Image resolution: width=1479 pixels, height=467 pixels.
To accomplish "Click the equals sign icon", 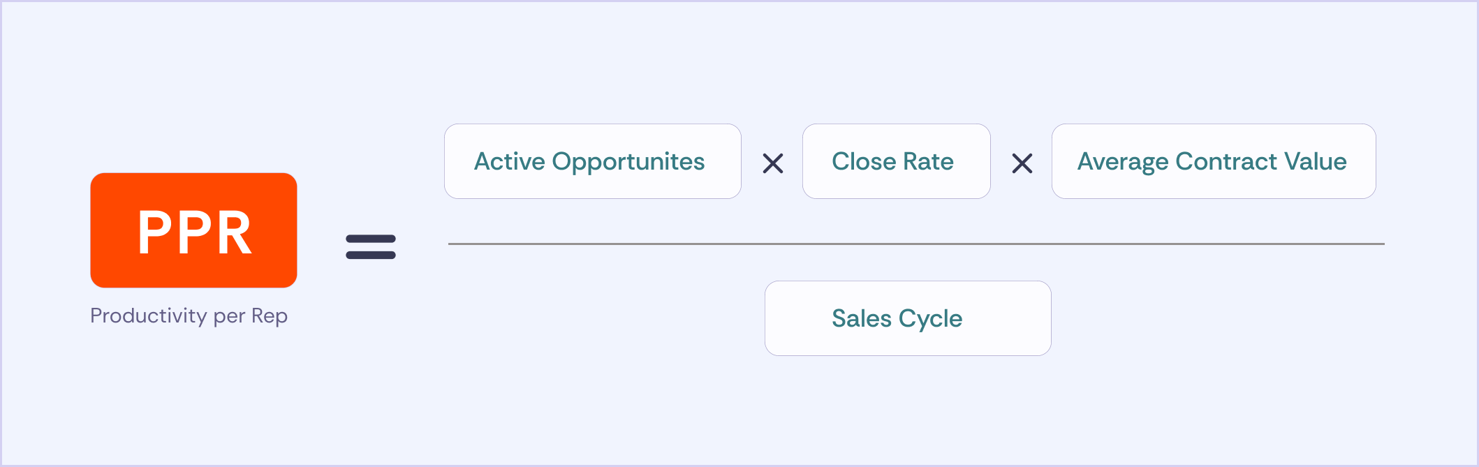I will click(x=371, y=247).
